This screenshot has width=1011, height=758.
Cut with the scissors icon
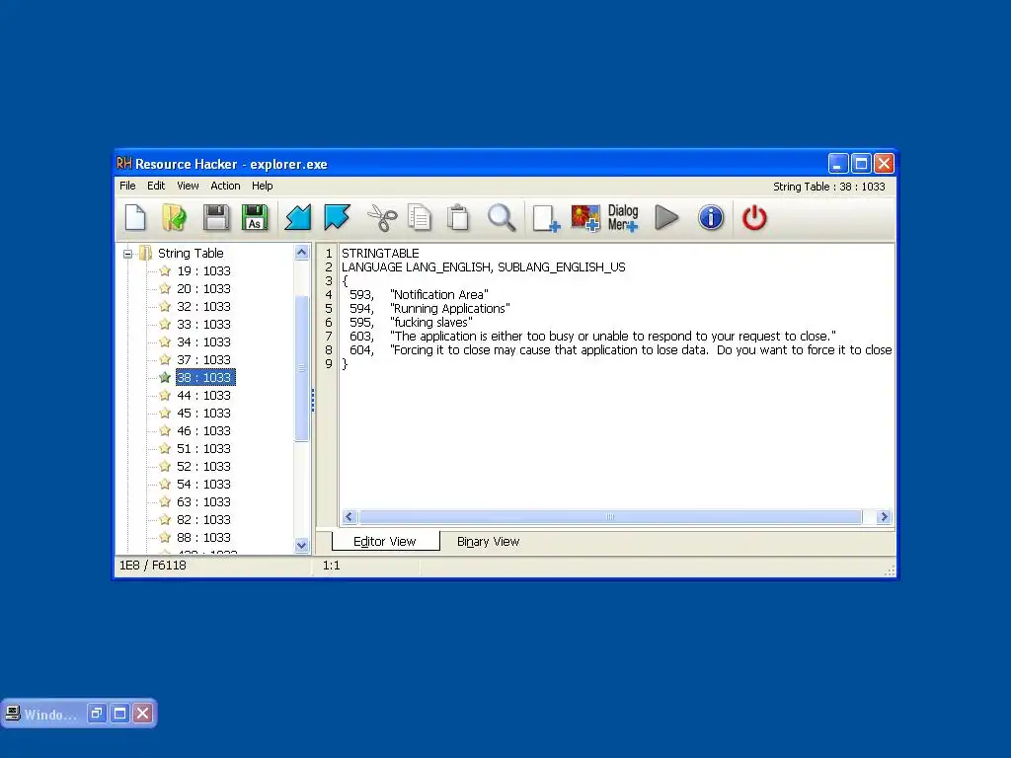382,218
